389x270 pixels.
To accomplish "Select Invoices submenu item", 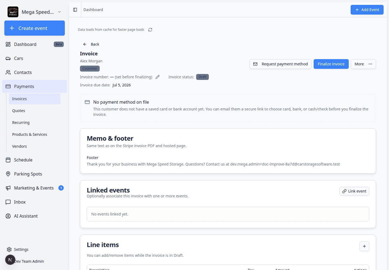I will pos(35,99).
